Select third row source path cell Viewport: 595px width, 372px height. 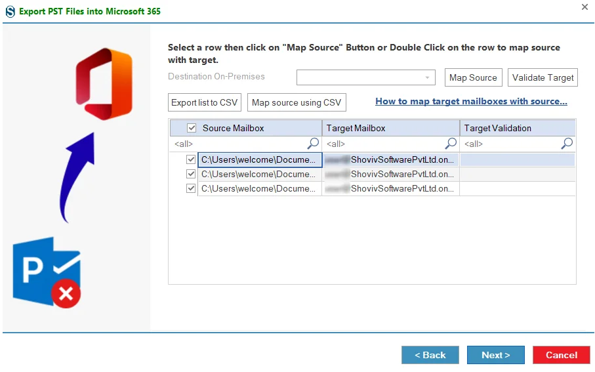coord(260,189)
